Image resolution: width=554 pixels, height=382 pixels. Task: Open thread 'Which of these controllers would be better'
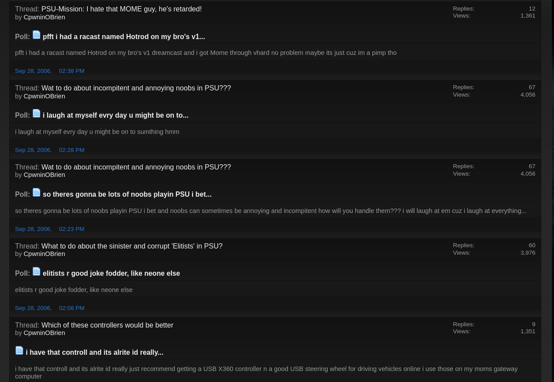click(x=107, y=325)
